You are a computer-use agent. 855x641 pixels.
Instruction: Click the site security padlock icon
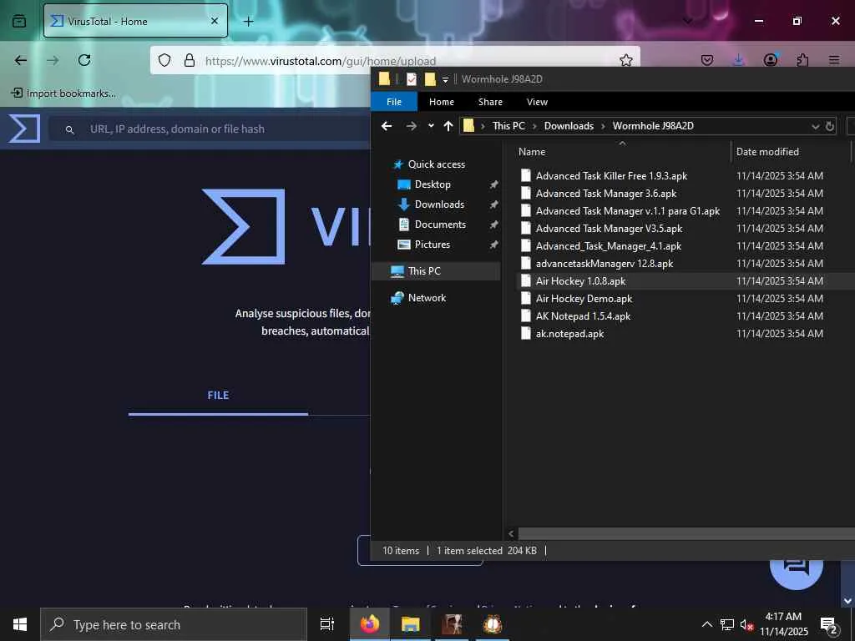point(190,60)
